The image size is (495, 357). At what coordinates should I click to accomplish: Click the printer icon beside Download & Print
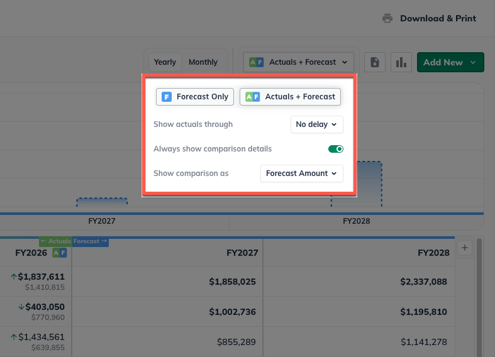[387, 18]
